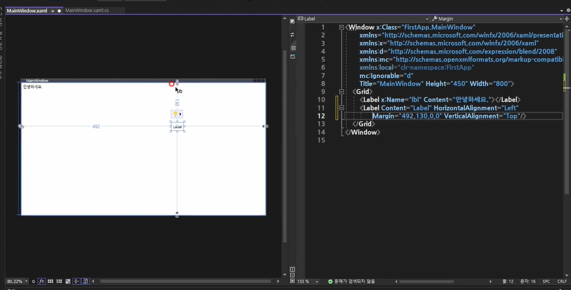This screenshot has width=571, height=290.
Task: Click the character 16 status indicator
Action: 527,282
